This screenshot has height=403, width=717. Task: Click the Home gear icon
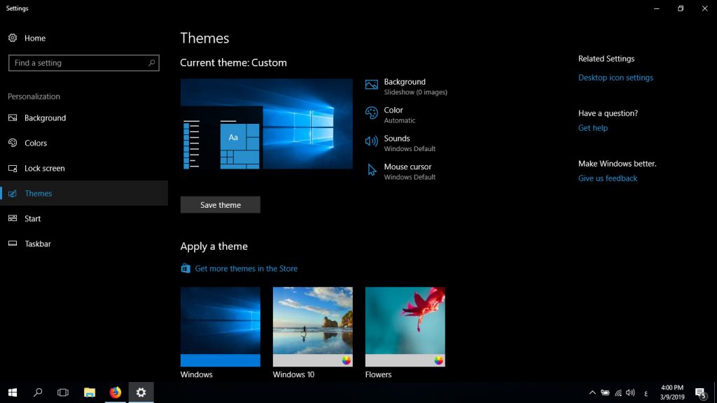(x=13, y=38)
